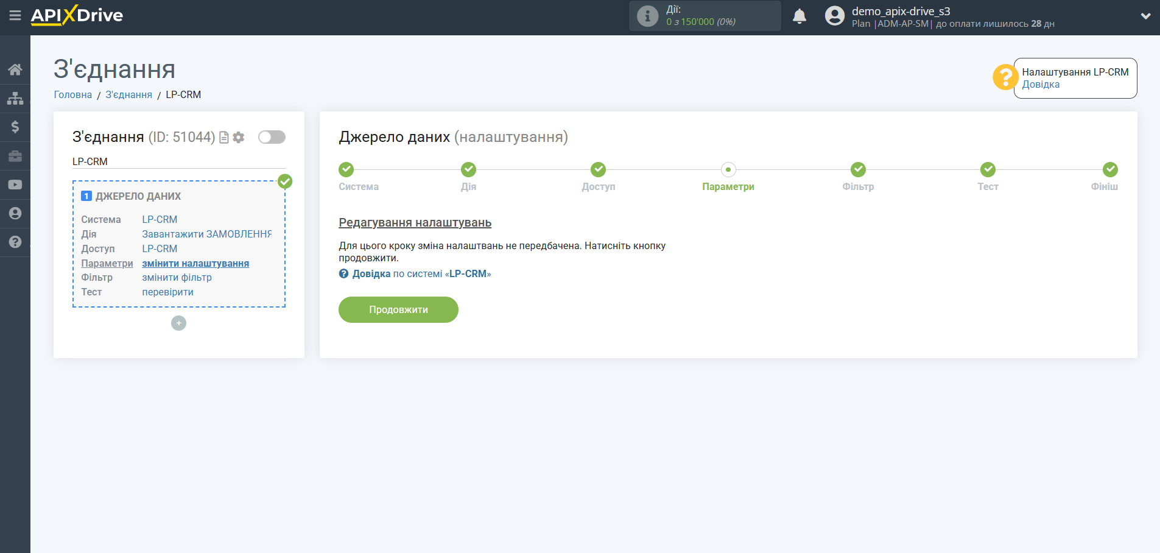Open the connection notes document icon
The image size is (1160, 553).
click(224, 138)
